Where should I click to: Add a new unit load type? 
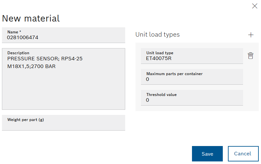tap(251, 35)
